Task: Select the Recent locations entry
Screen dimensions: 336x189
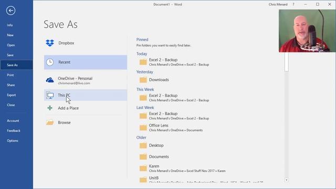Action: point(86,62)
